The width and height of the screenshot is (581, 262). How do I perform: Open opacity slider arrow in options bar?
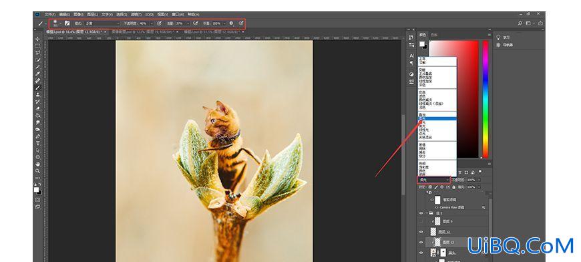[152, 23]
